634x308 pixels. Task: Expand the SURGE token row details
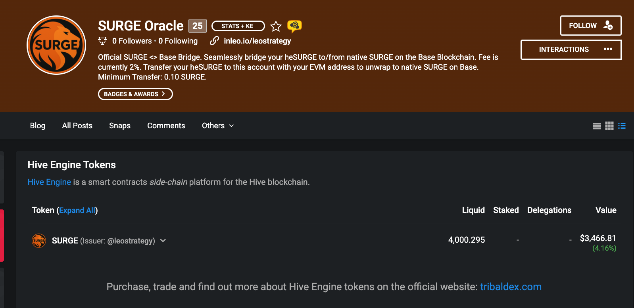(163, 241)
